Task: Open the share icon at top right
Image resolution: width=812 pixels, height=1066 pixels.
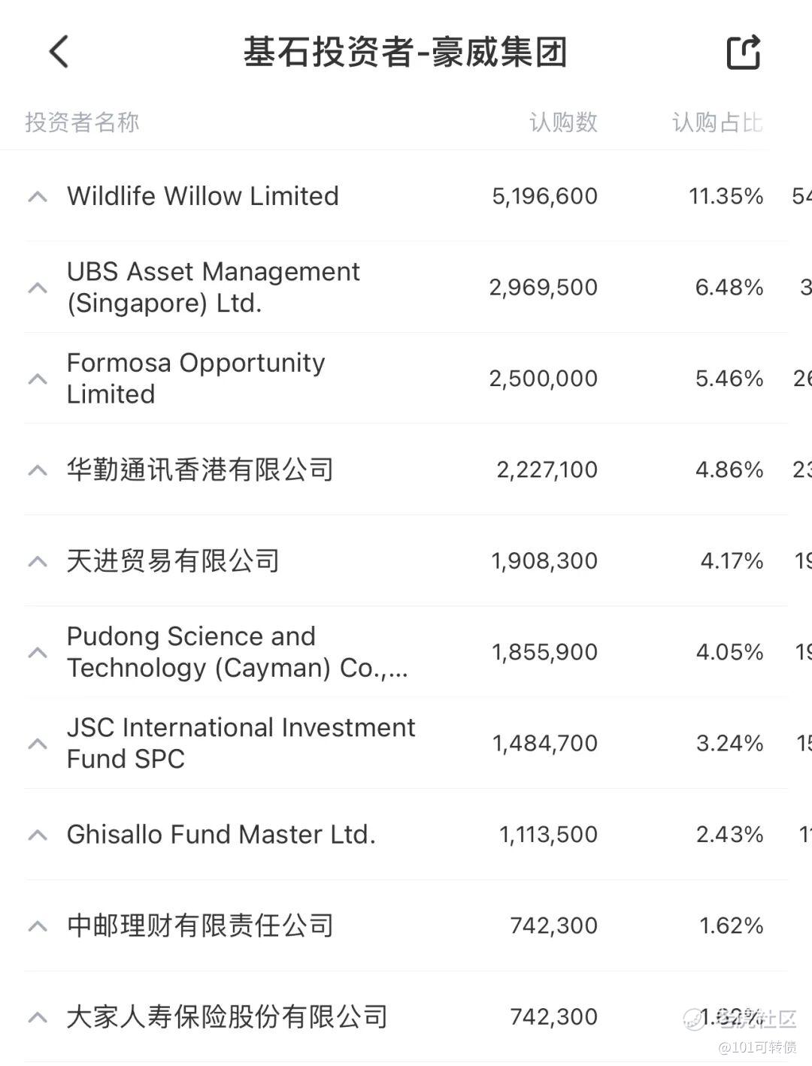Action: [x=744, y=52]
